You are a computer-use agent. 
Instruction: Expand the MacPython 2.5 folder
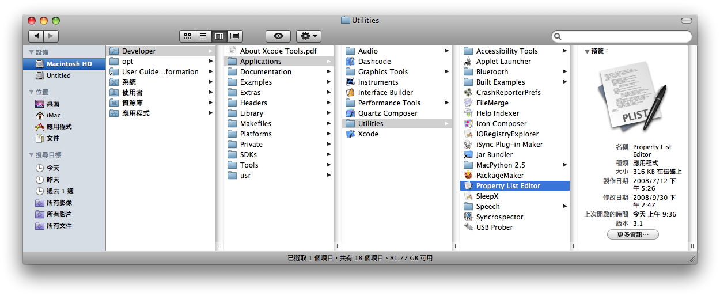[565, 165]
